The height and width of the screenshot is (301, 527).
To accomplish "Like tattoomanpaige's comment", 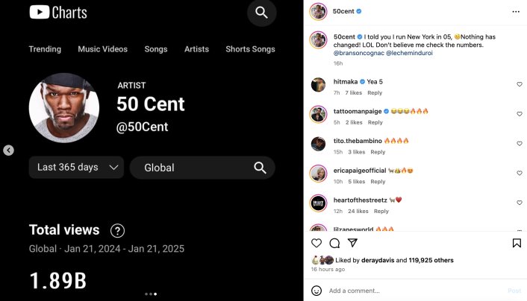I will (x=520, y=113).
